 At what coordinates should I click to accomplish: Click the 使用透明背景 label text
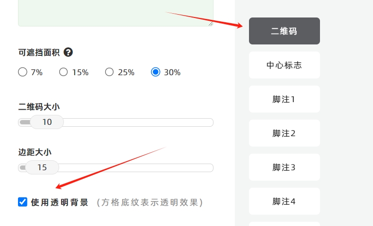coord(60,202)
